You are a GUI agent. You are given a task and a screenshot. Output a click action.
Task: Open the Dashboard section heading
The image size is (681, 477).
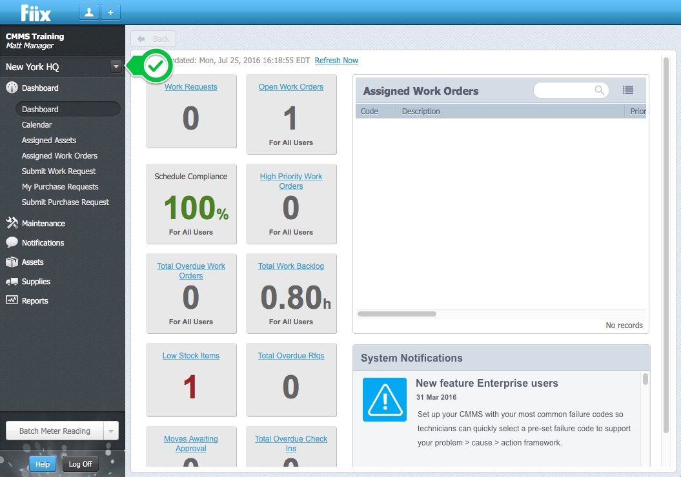(40, 88)
